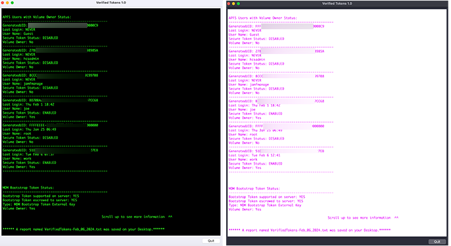Image resolution: width=451 pixels, height=246 pixels.
Task: Select green 'Last Login: Thu Jan 25 06:49'
Action: pyautogui.click(x=29, y=130)
